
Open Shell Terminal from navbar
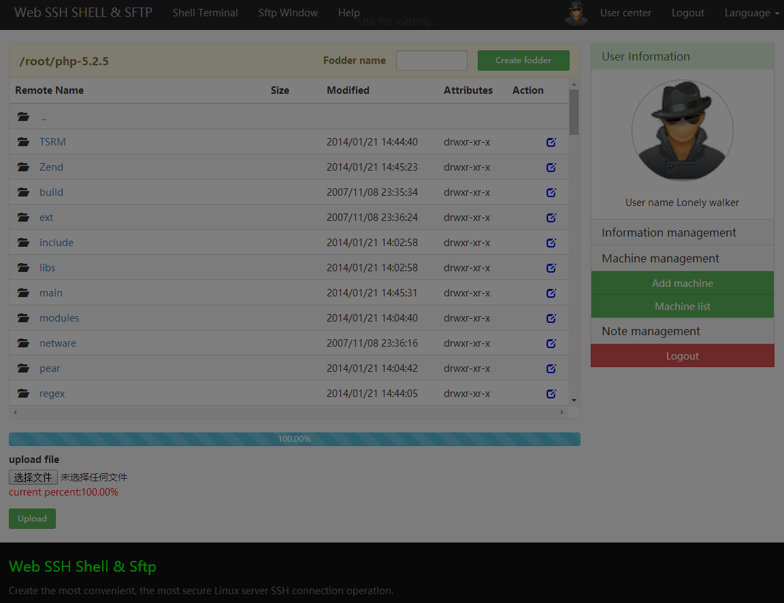click(x=205, y=13)
